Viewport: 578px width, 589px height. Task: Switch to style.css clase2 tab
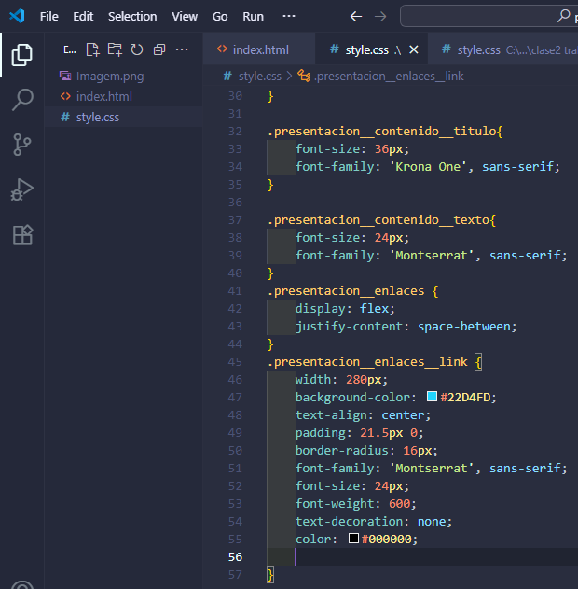[502, 49]
